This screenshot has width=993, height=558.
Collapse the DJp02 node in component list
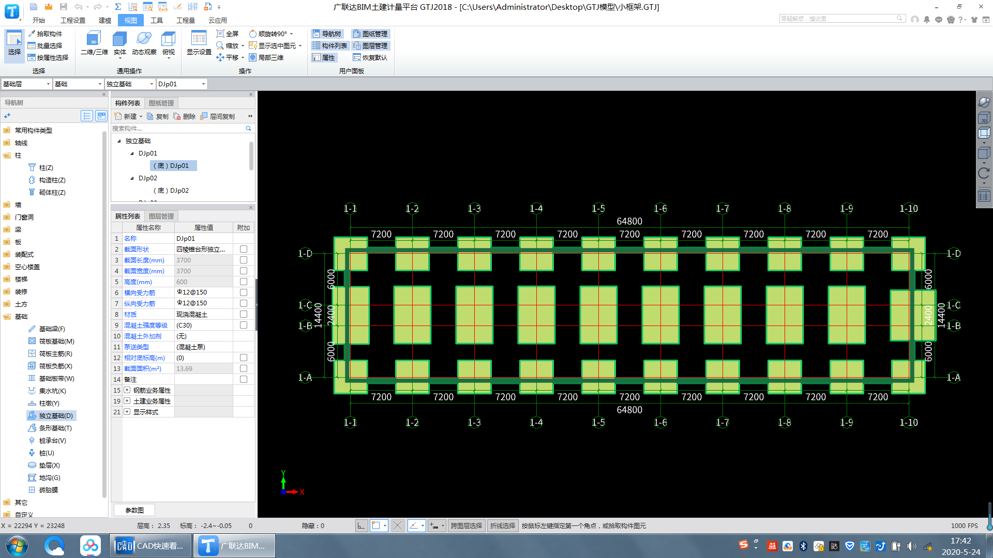[132, 178]
